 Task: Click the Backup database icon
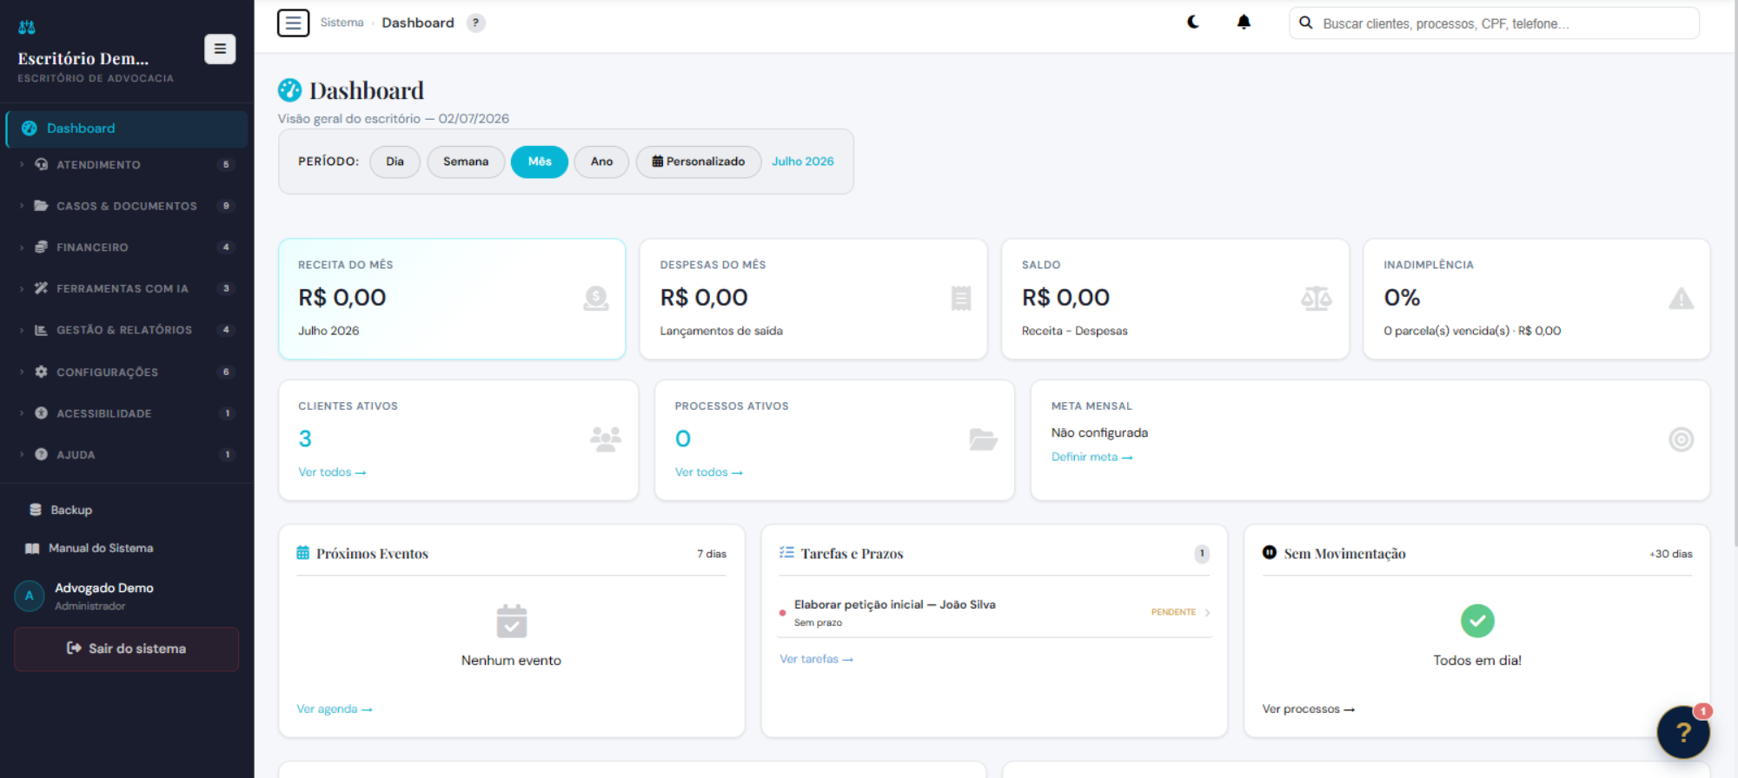pyautogui.click(x=36, y=510)
